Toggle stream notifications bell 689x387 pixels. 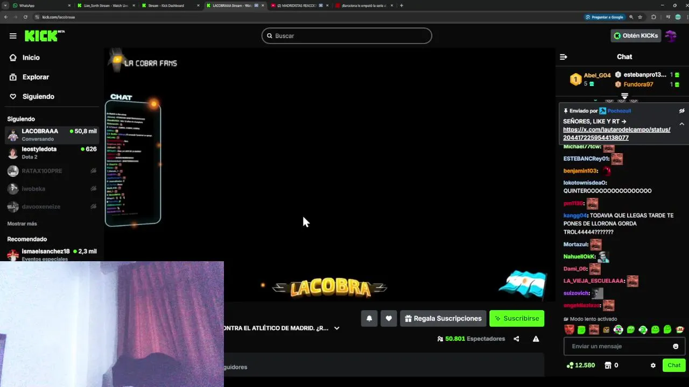369,319
